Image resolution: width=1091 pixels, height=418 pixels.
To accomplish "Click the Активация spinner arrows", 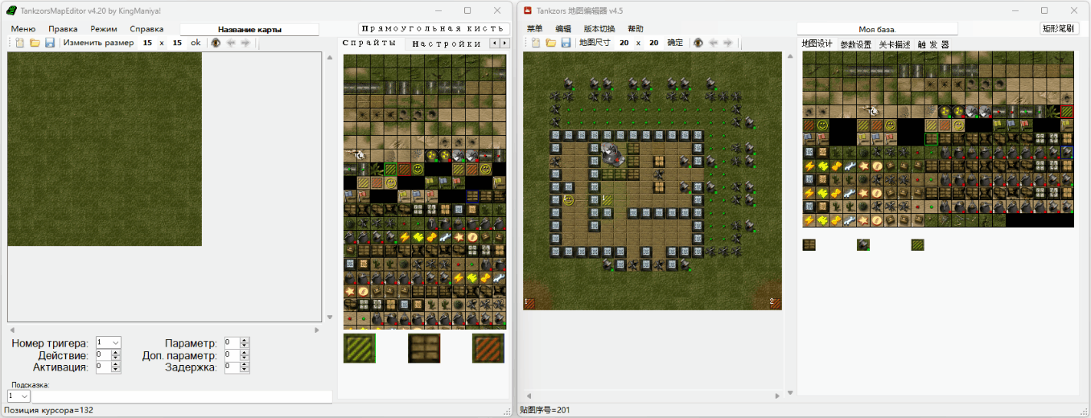I will [117, 367].
